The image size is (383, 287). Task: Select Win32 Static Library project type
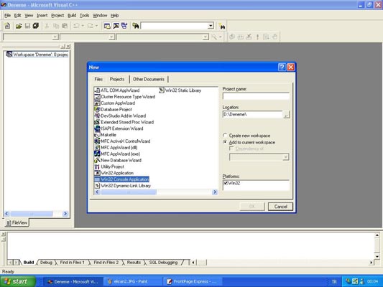tap(180, 90)
